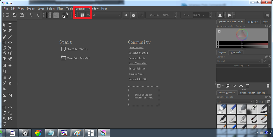Swap foreground and background colors
Viewport: 273px width, 137px height.
click(x=67, y=14)
